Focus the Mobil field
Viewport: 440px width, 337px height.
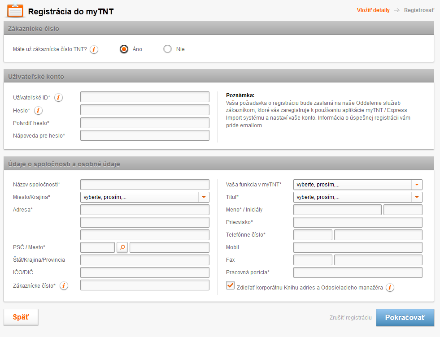pos(358,247)
